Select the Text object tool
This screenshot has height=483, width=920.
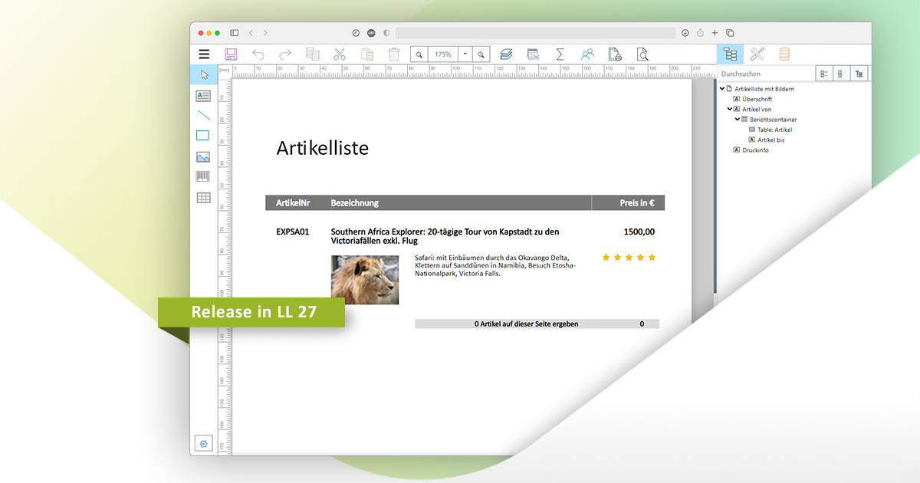[x=203, y=95]
